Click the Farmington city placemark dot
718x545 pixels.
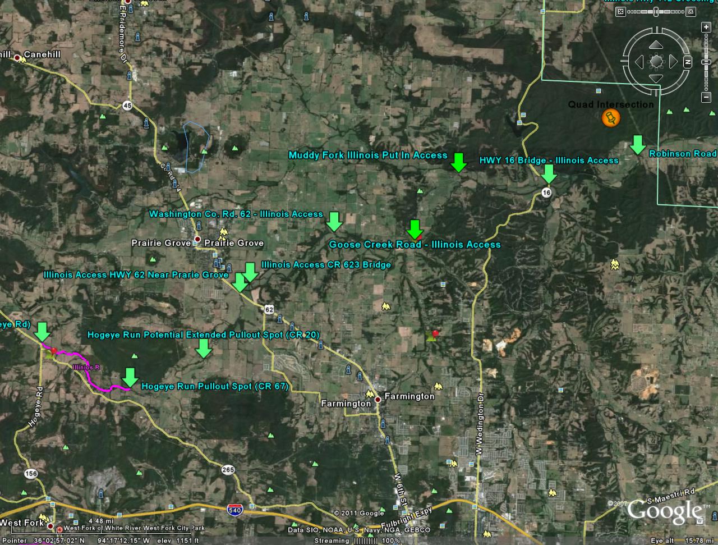[378, 399]
